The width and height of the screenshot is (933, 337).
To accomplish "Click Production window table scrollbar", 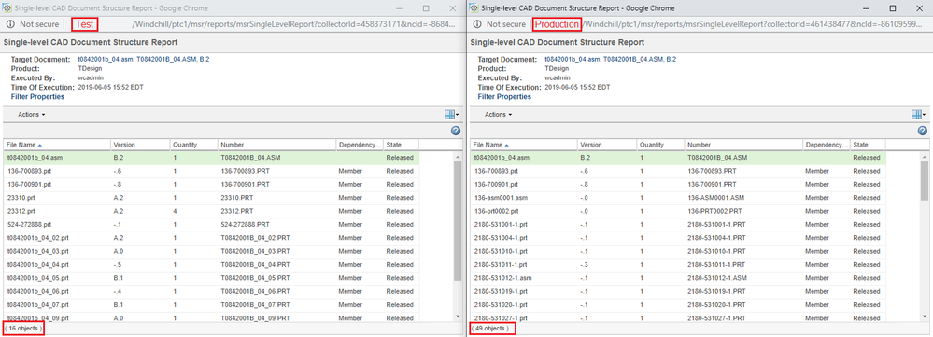I will click(x=924, y=180).
